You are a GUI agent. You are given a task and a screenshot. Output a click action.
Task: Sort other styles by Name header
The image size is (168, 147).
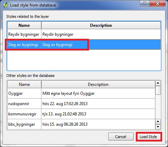(x=24, y=84)
